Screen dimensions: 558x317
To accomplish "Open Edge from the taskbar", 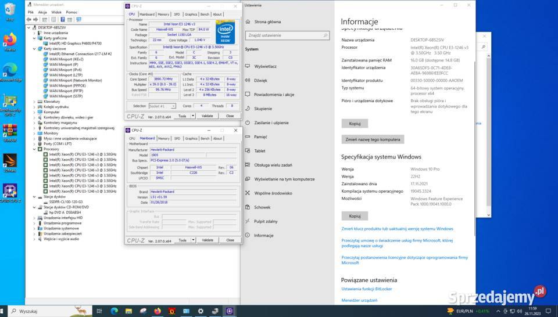I will click(x=115, y=311).
